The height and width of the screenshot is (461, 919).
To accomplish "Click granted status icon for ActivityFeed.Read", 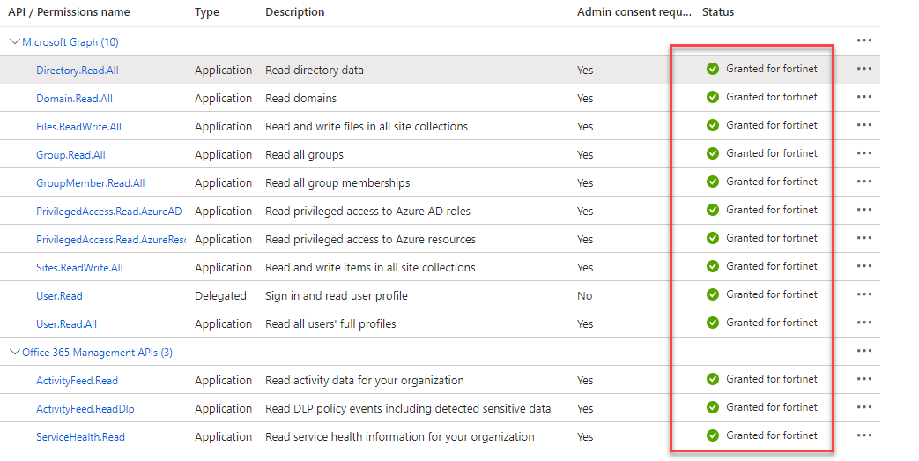I will pyautogui.click(x=713, y=379).
